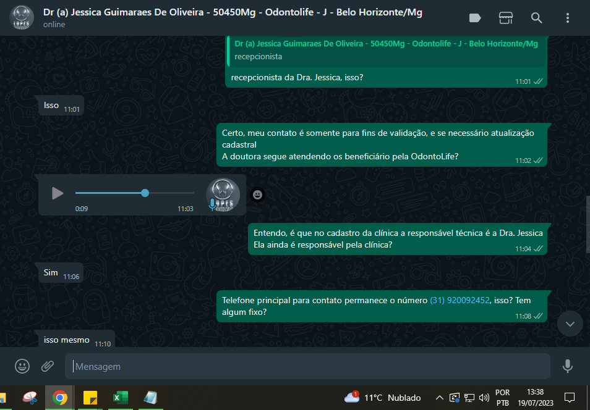
Task: Open Snipping Tool from taskbar
Action: point(30,398)
